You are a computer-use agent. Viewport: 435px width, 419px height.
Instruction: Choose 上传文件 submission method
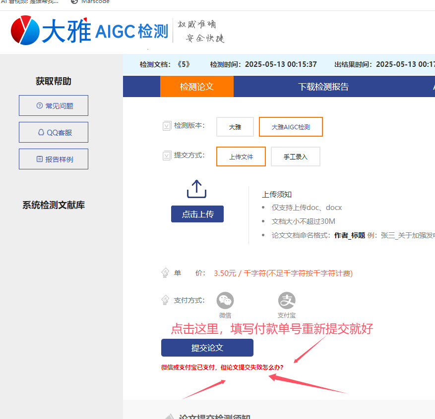click(241, 157)
